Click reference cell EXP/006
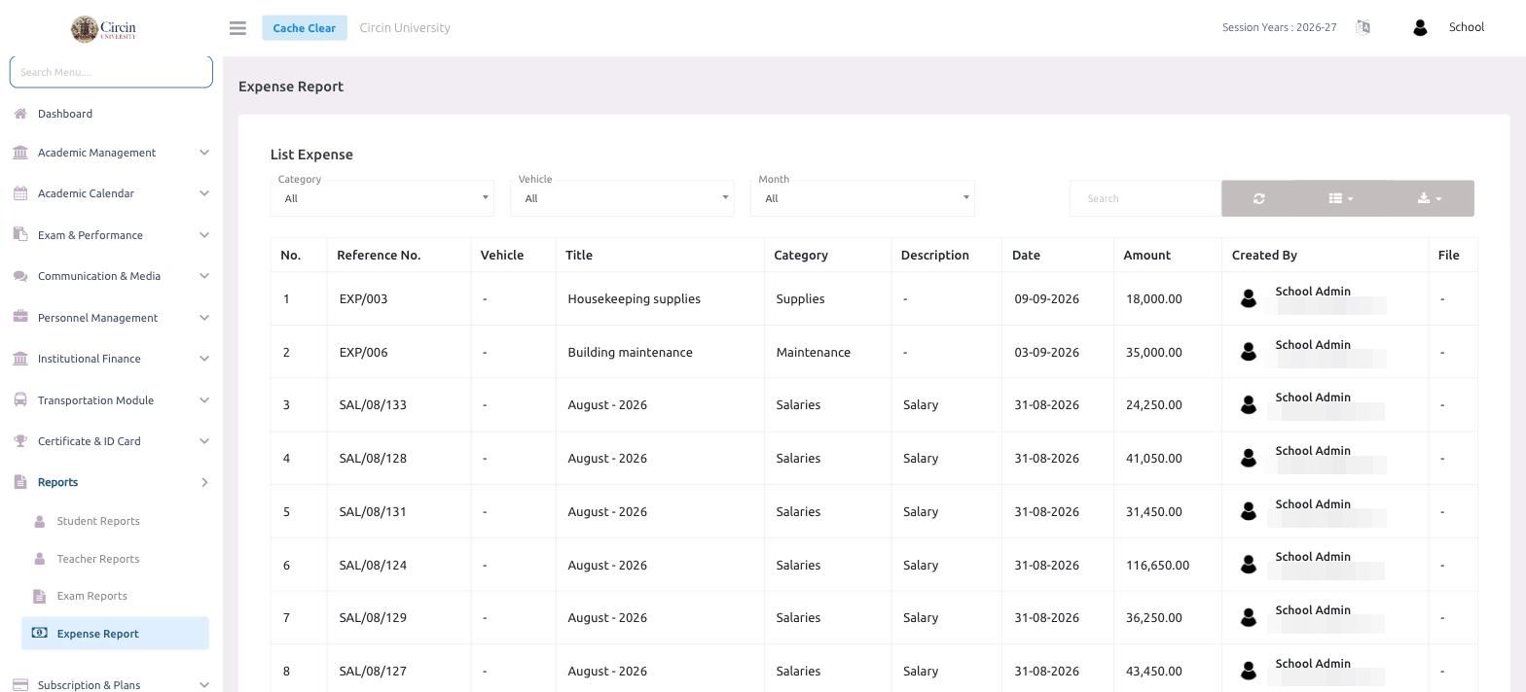Screen dimensions: 1526x692 [x=363, y=353]
